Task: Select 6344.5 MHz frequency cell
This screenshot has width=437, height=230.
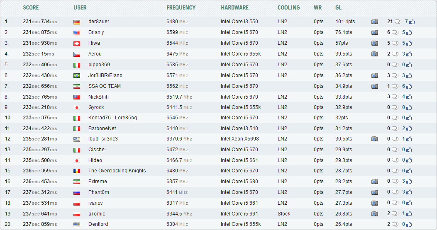Action: click(179, 213)
